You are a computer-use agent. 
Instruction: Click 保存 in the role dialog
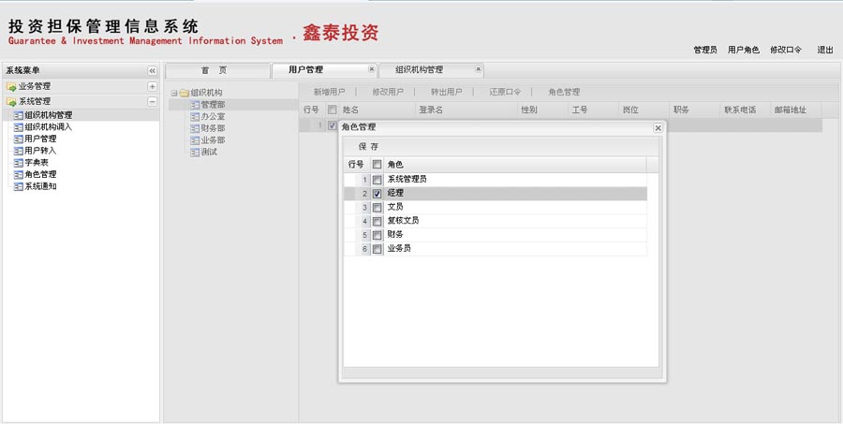[368, 147]
